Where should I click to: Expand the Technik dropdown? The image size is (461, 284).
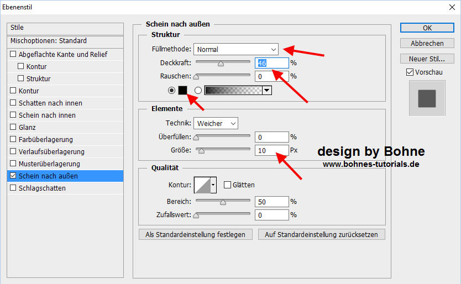click(216, 123)
